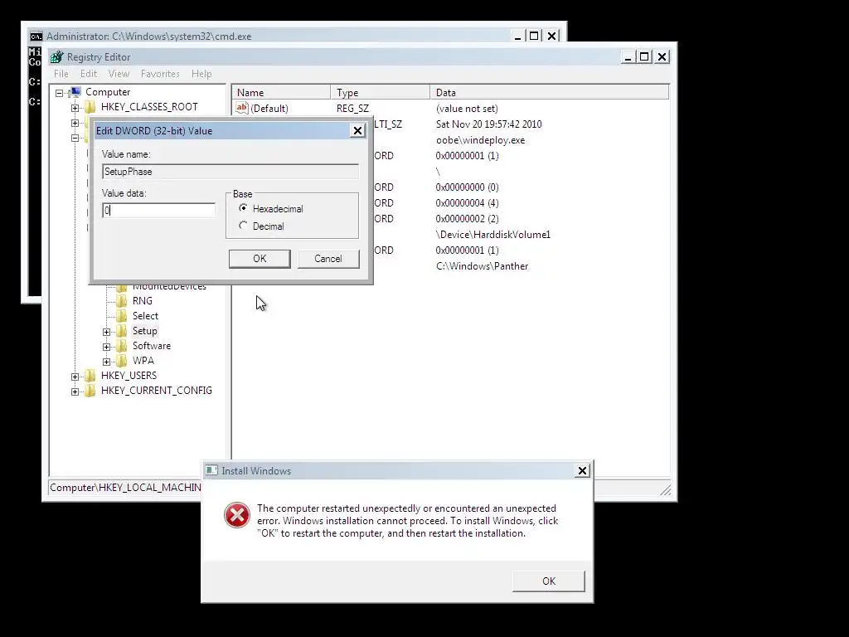This screenshot has width=849, height=637.
Task: Click the status bar registry path
Action: tap(125, 488)
